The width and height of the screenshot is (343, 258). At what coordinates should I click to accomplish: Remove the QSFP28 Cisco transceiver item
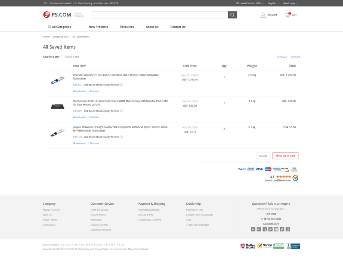(94, 91)
